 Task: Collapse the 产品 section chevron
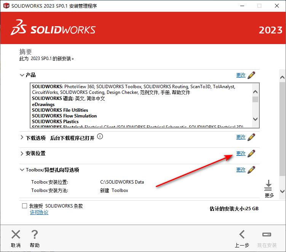point(22,75)
